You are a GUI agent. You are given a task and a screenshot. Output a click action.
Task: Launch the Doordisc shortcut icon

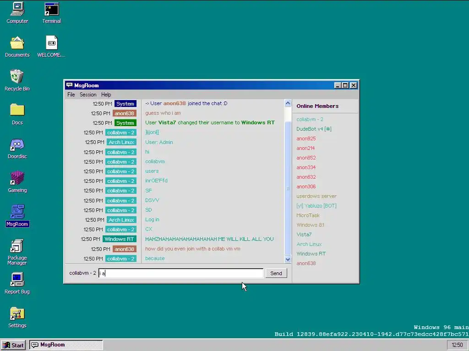17,149
